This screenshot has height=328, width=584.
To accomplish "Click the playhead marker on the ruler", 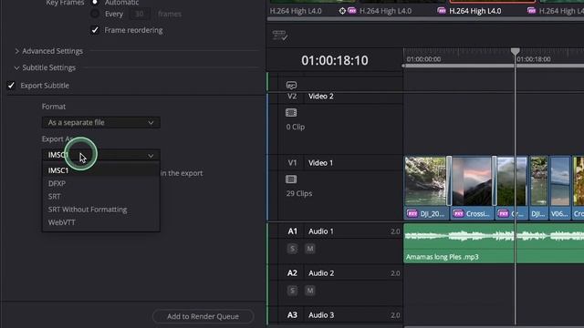I will point(515,51).
